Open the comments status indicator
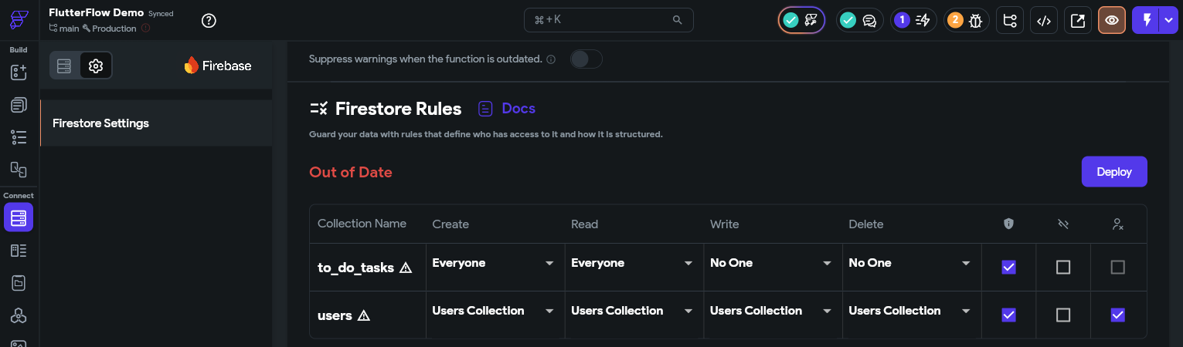Viewport: 1183px width, 347px height. tap(860, 21)
